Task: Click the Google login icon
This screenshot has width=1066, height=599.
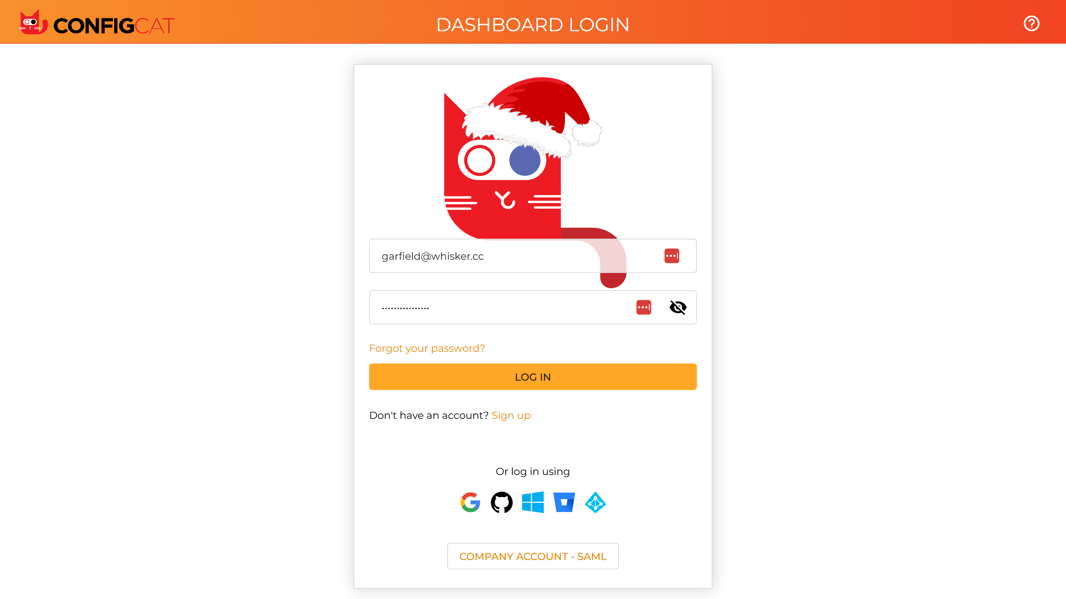Action: click(x=470, y=502)
